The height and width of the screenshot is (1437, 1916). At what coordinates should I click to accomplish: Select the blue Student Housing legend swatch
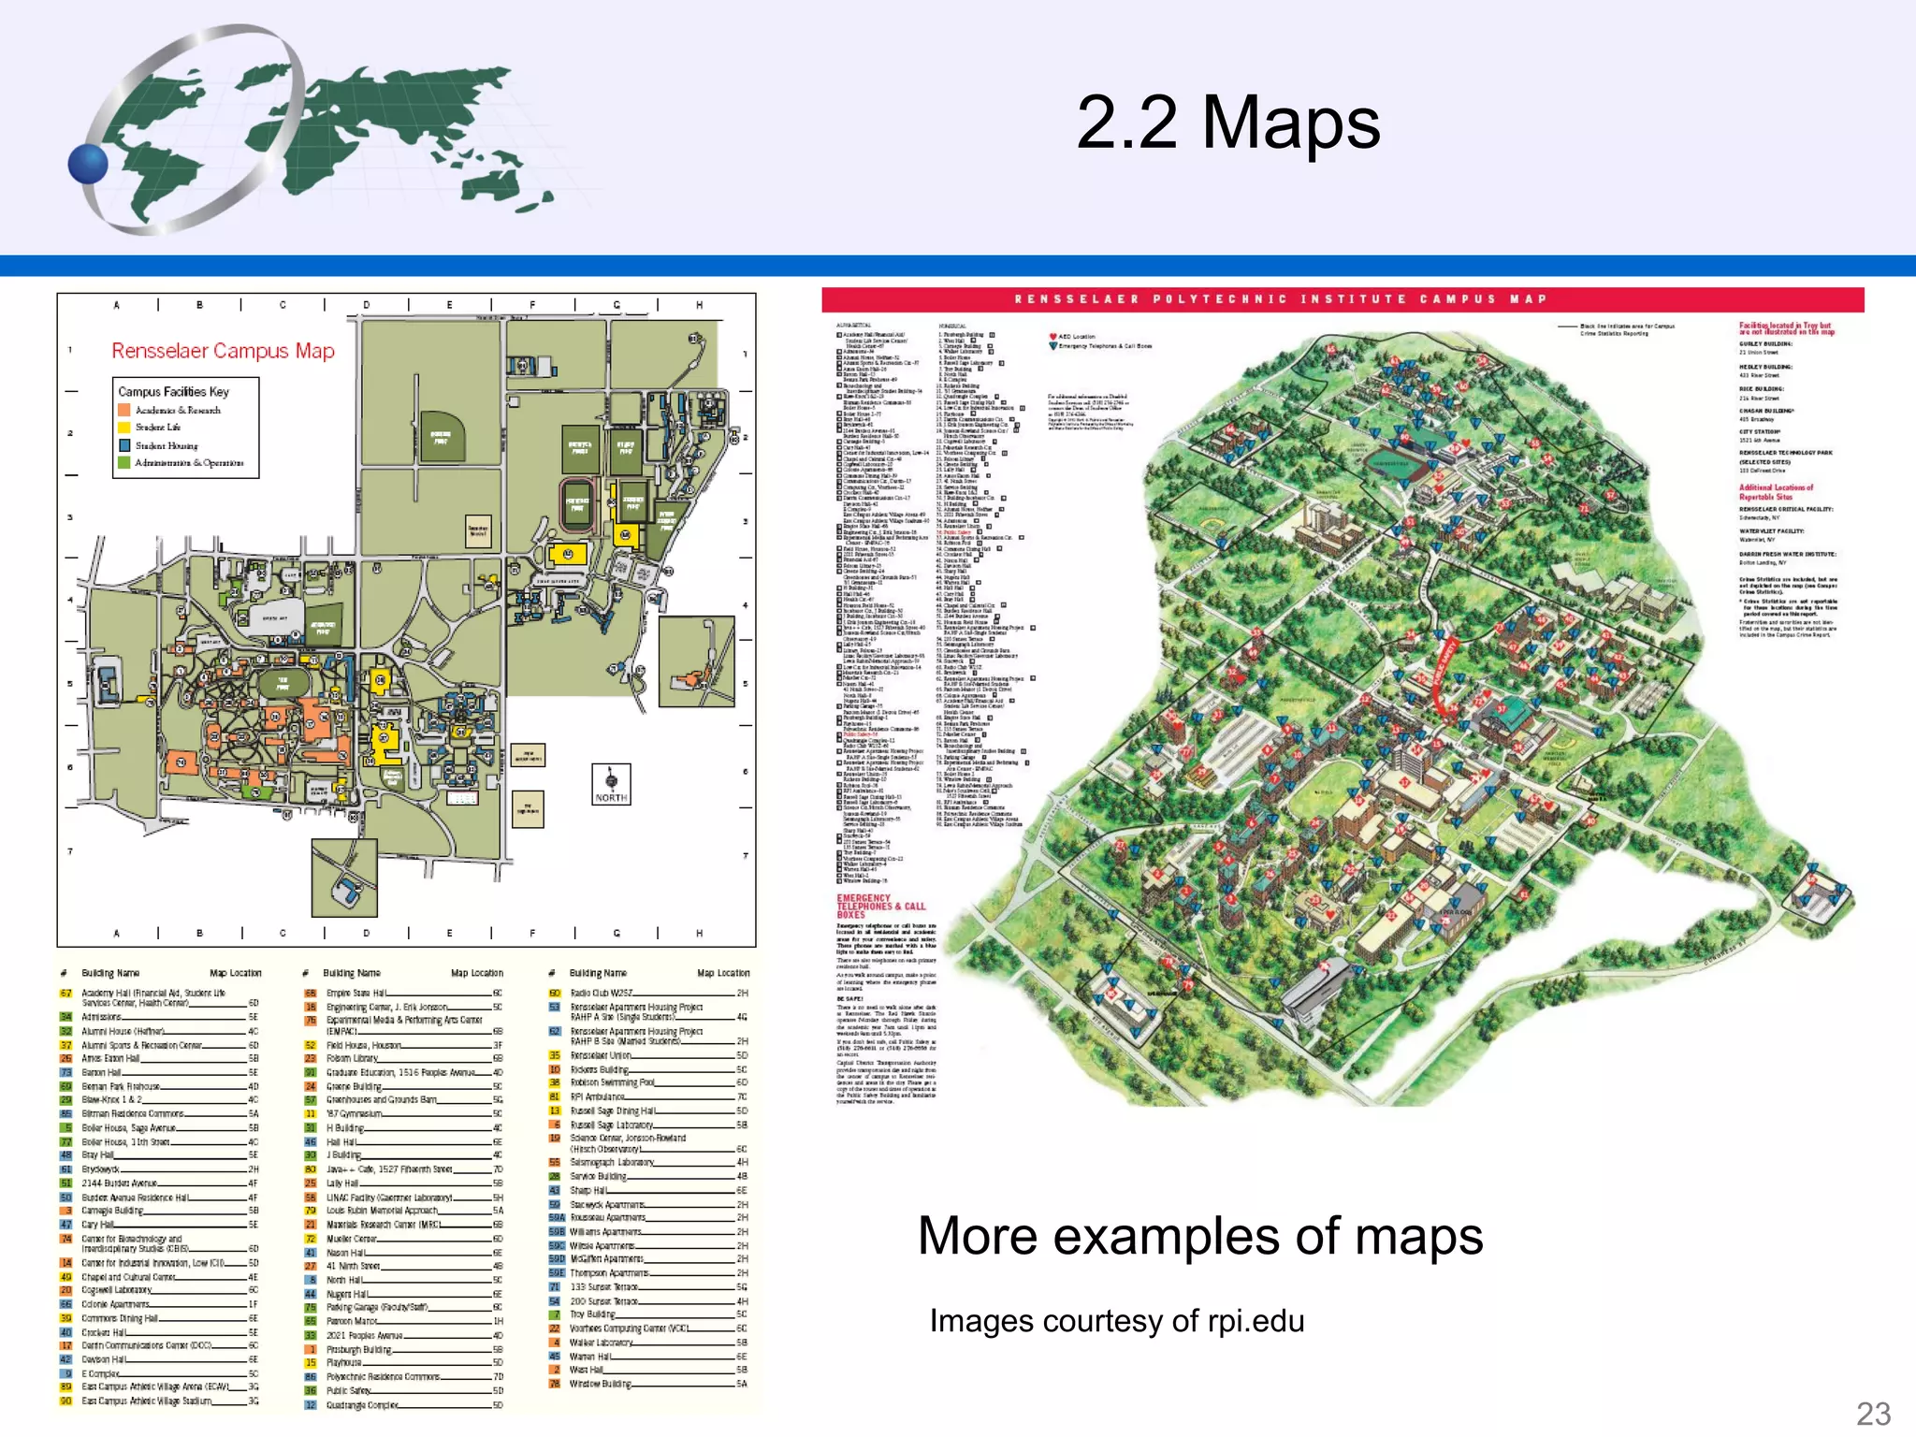tap(123, 444)
